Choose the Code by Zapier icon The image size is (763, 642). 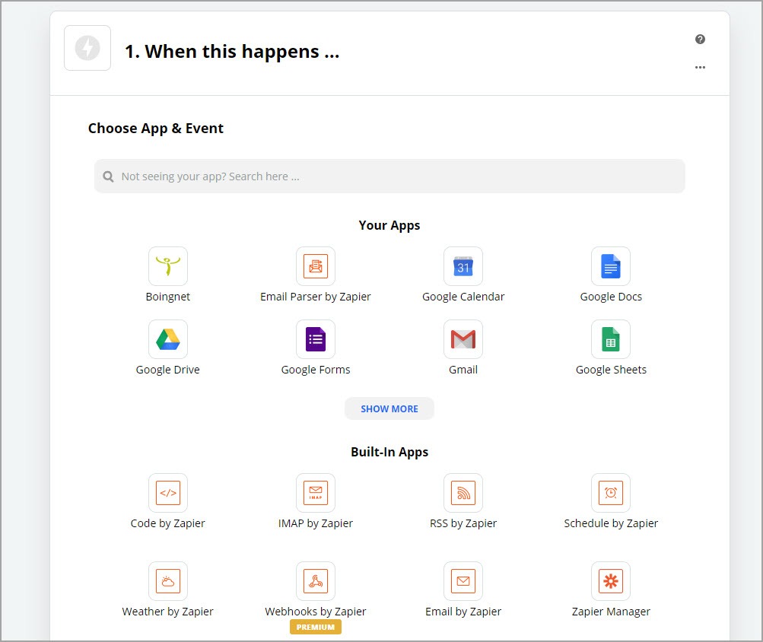coord(168,493)
